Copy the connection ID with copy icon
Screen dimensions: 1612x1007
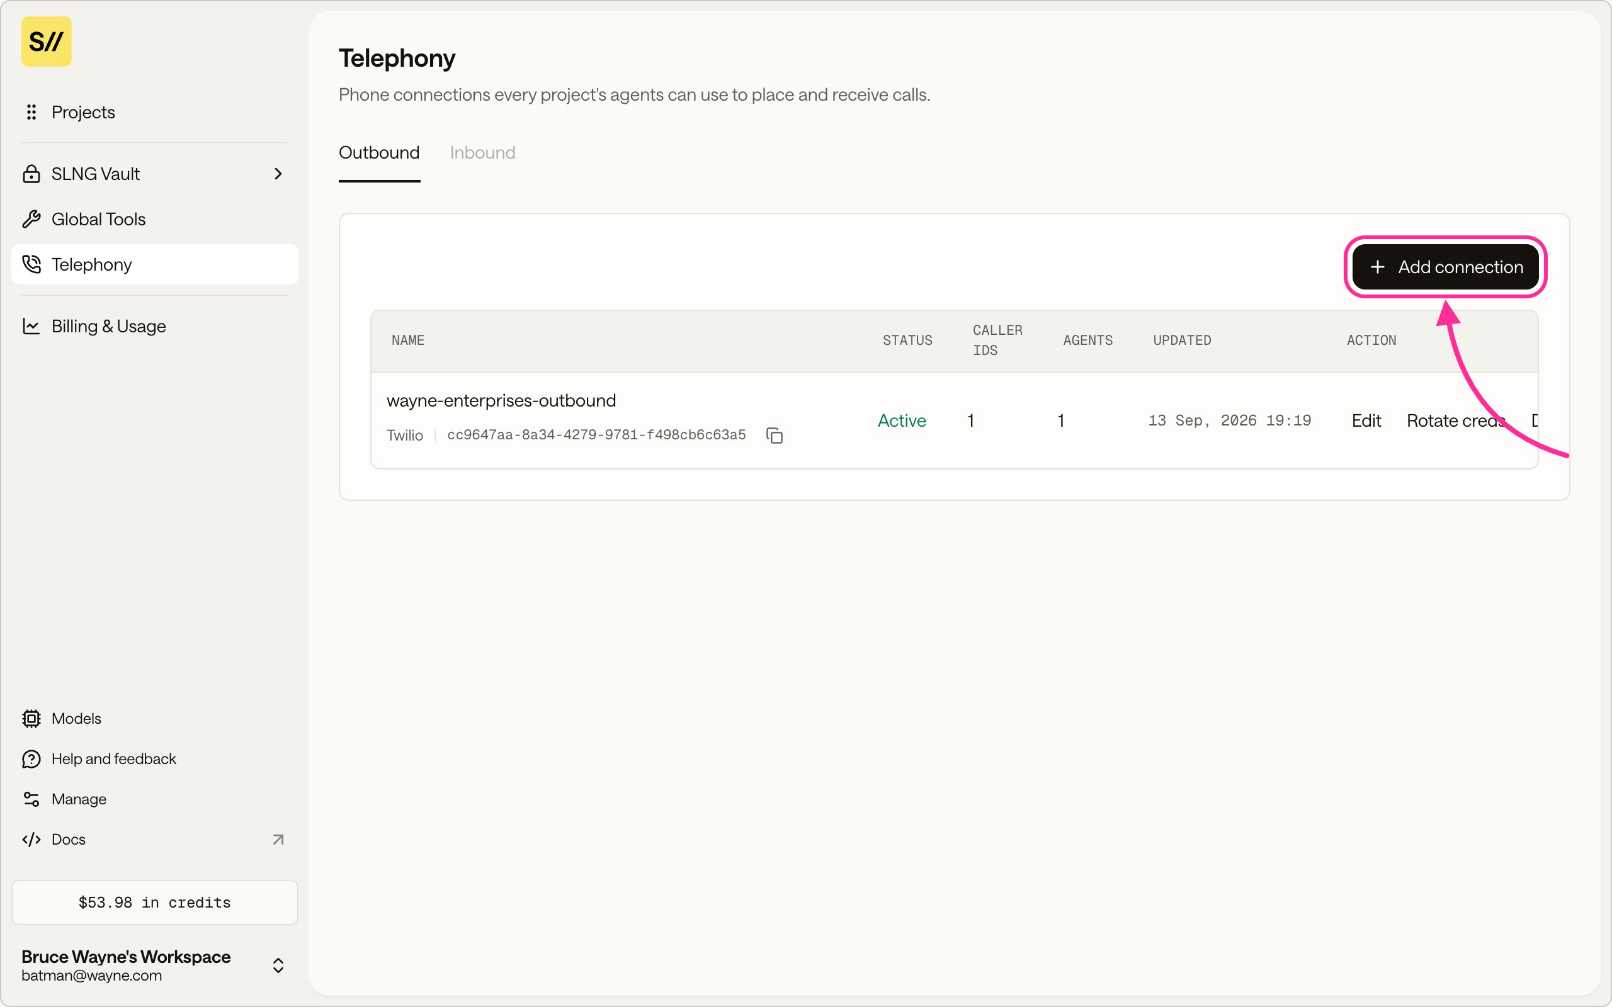tap(774, 436)
